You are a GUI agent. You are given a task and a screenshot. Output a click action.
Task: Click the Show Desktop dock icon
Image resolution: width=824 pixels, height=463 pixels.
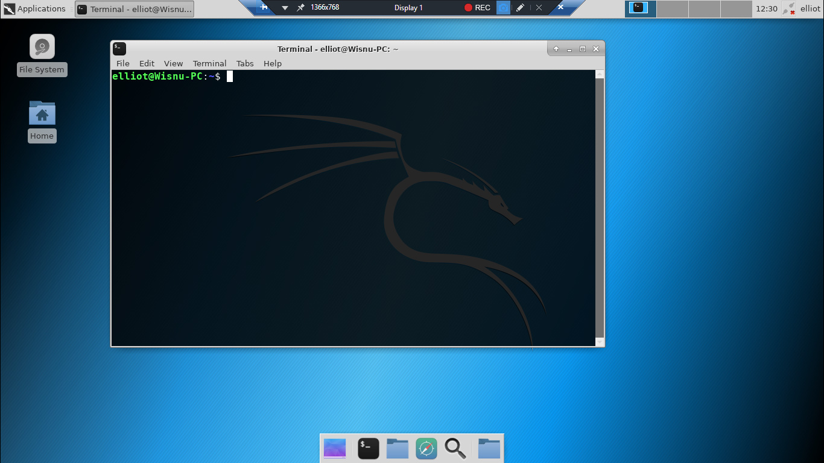(x=335, y=449)
